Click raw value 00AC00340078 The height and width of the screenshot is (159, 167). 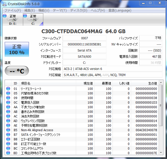click(x=146, y=130)
